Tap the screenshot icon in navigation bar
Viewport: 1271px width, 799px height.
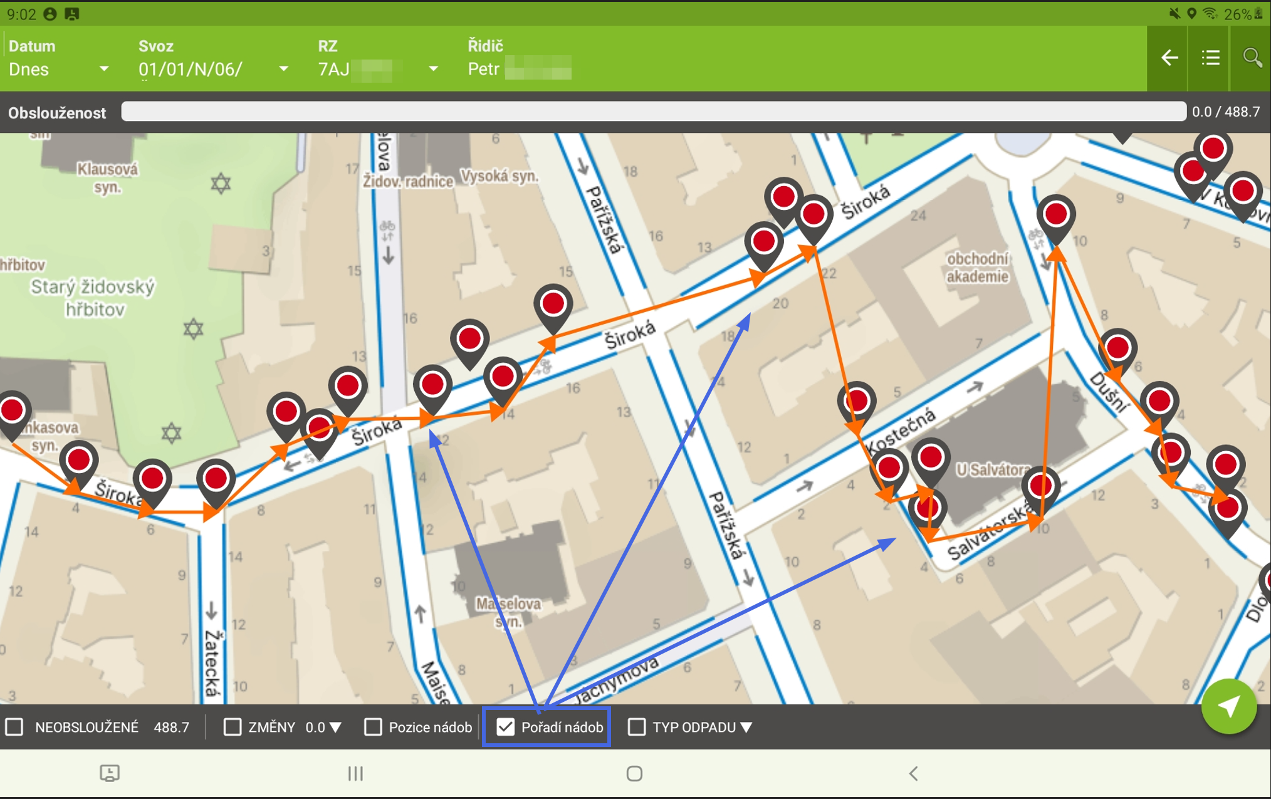coord(110,773)
